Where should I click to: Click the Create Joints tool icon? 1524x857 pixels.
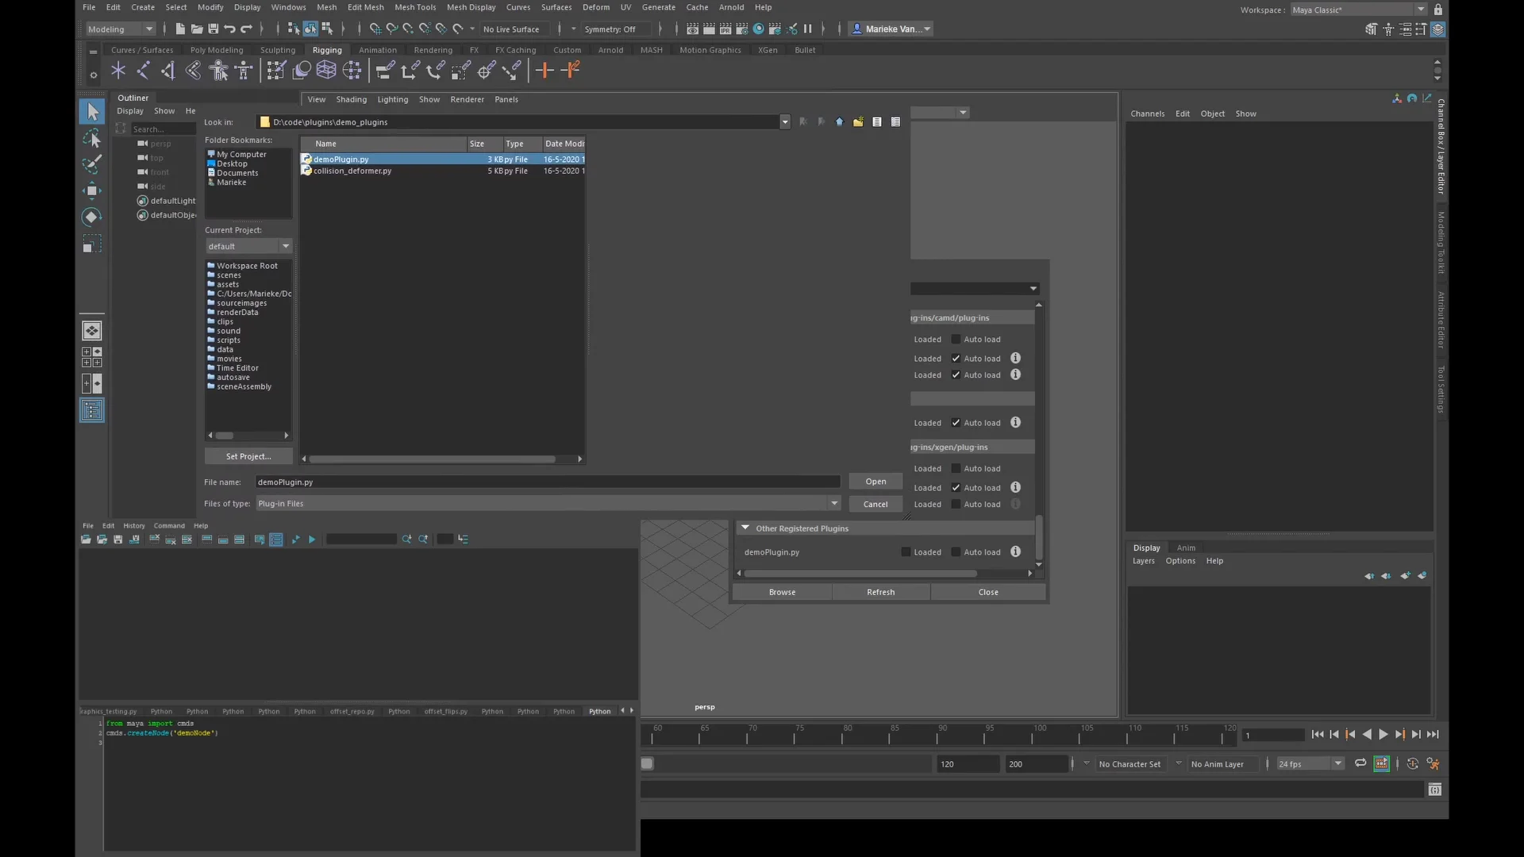coord(143,71)
